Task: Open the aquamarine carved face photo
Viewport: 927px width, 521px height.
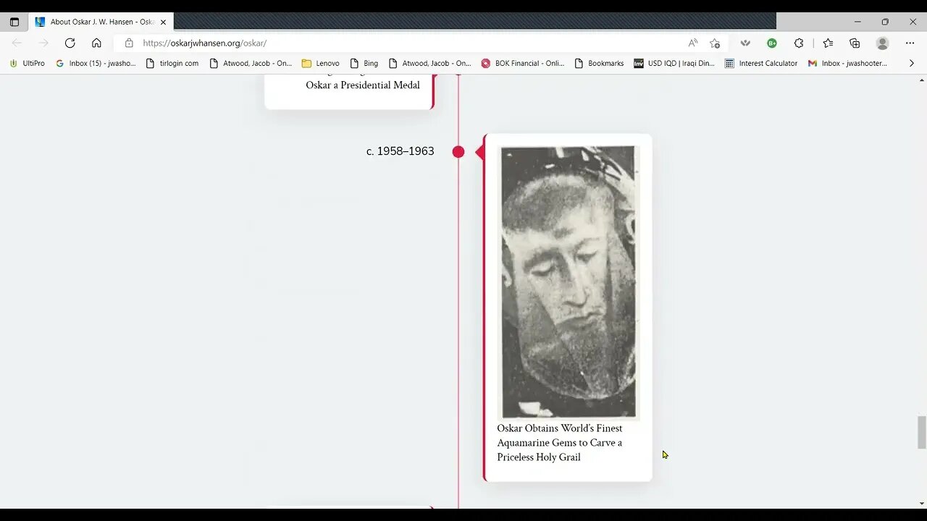Action: [x=569, y=282]
